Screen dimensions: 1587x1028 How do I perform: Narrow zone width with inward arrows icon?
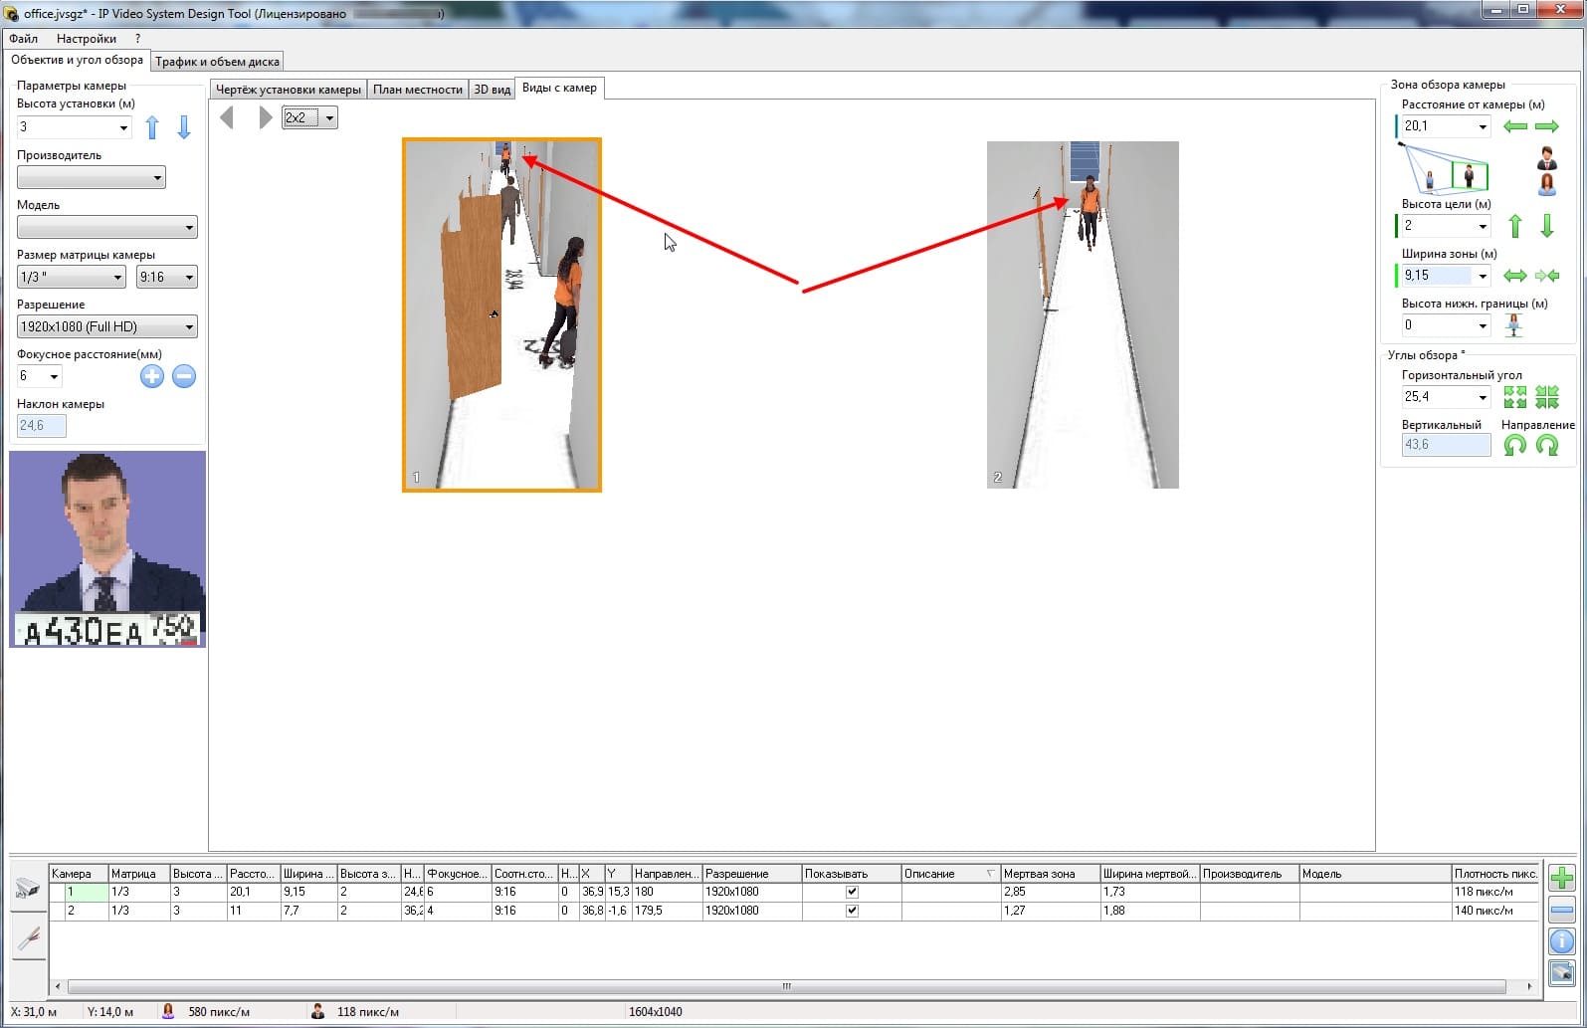1547,276
